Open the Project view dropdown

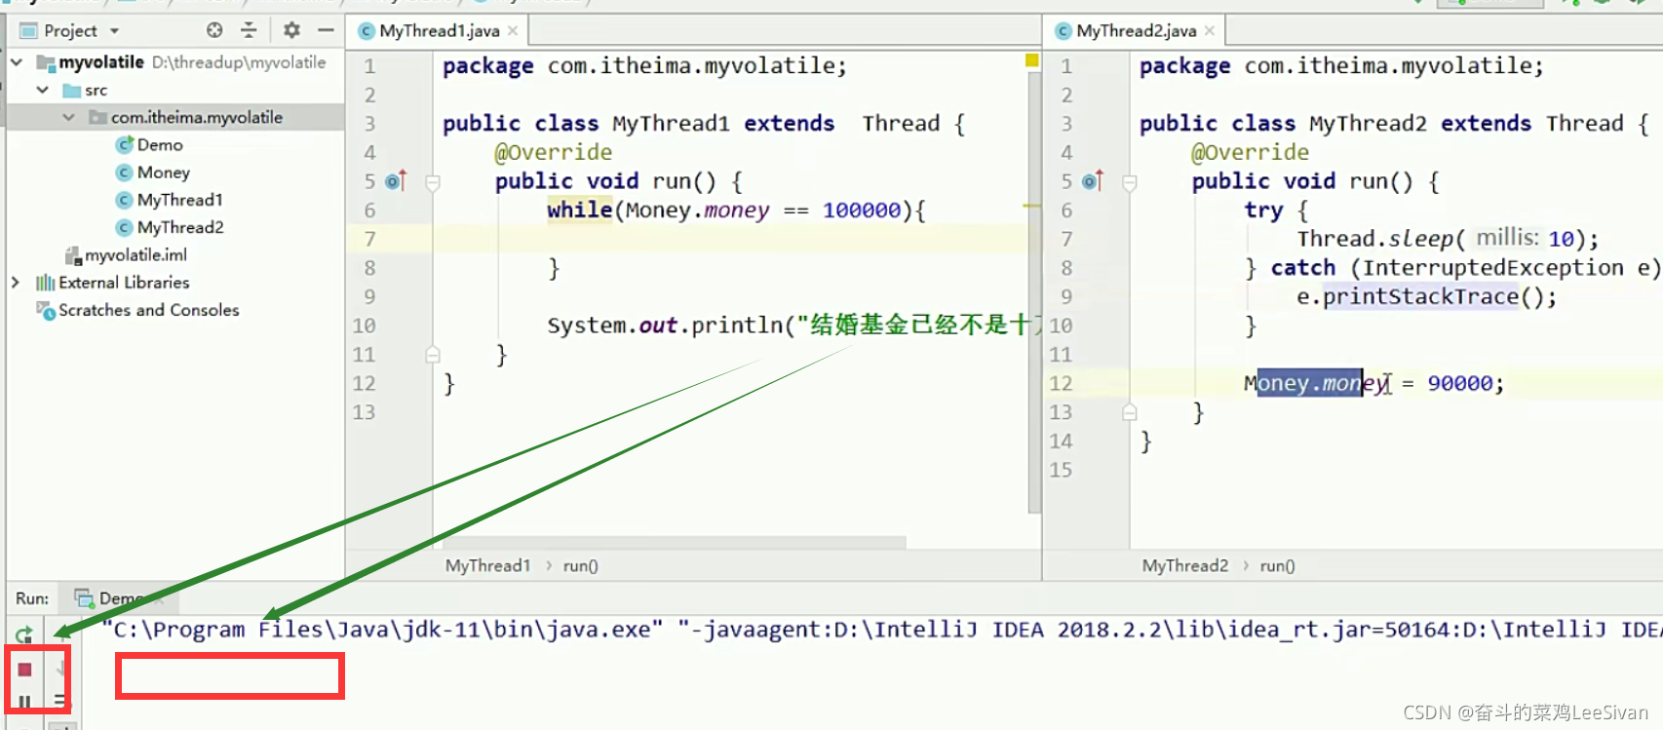coord(114,31)
